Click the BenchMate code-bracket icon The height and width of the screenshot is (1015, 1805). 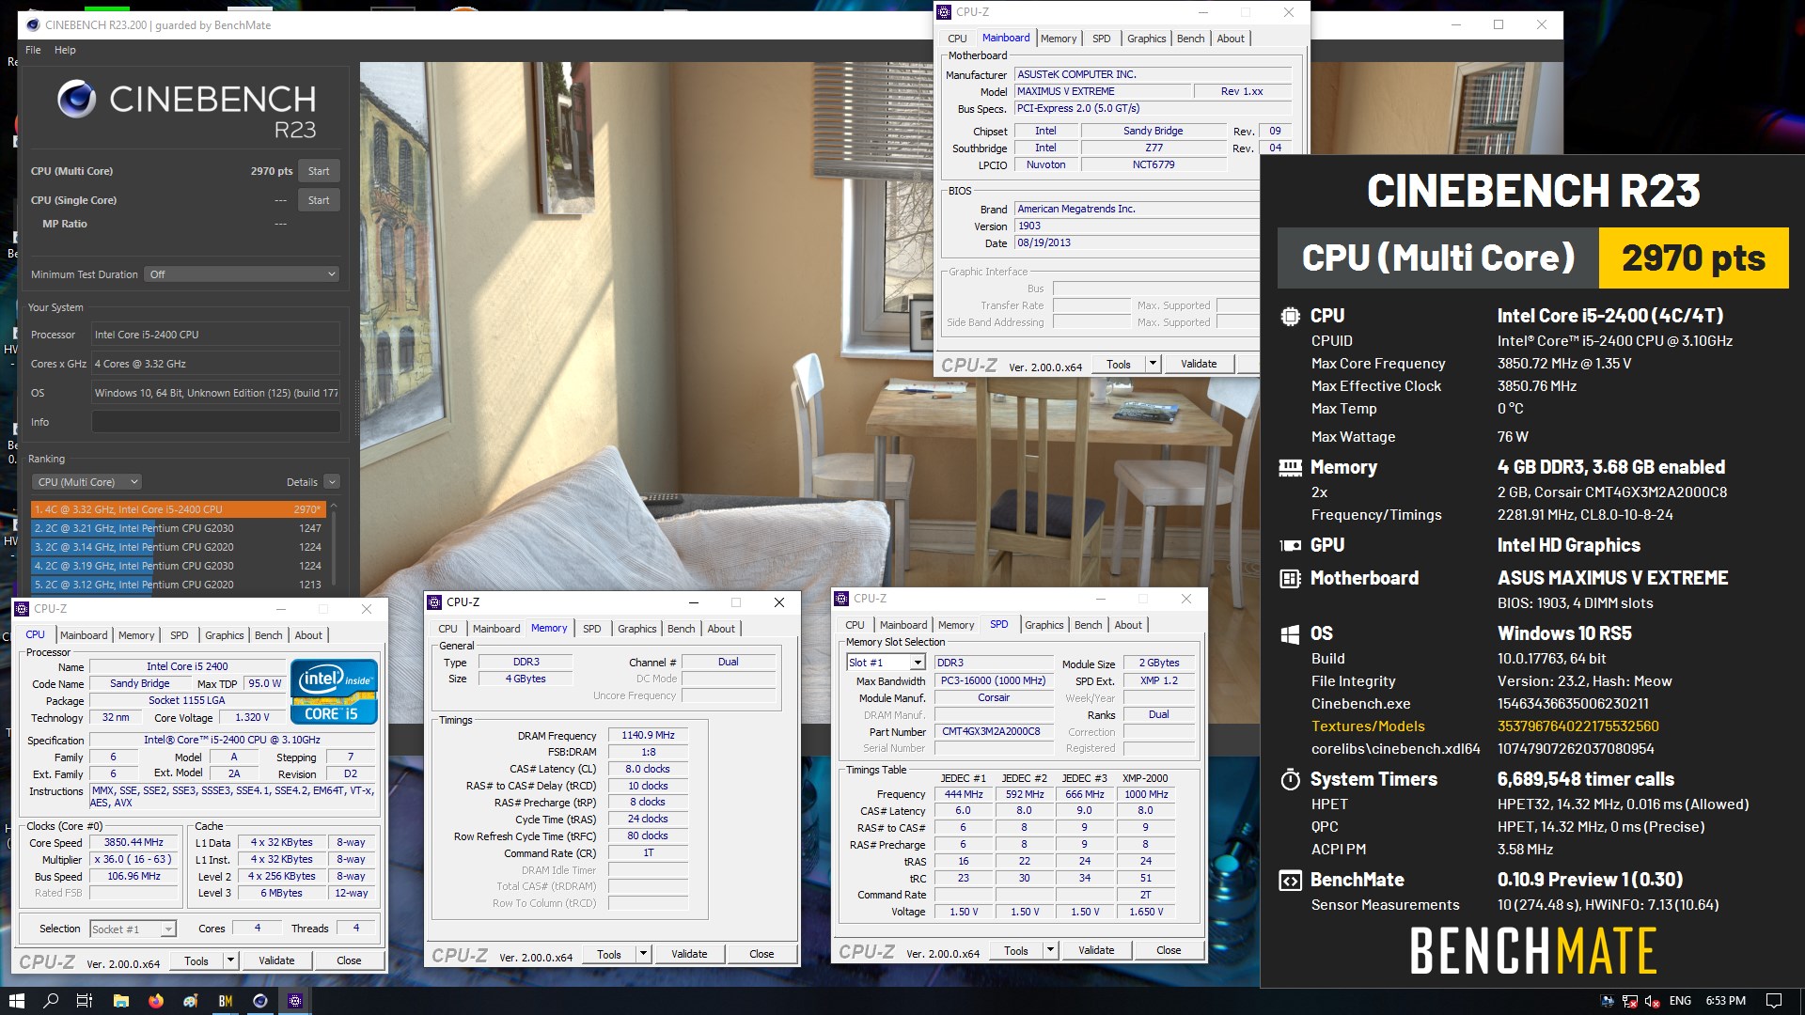click(x=1291, y=881)
